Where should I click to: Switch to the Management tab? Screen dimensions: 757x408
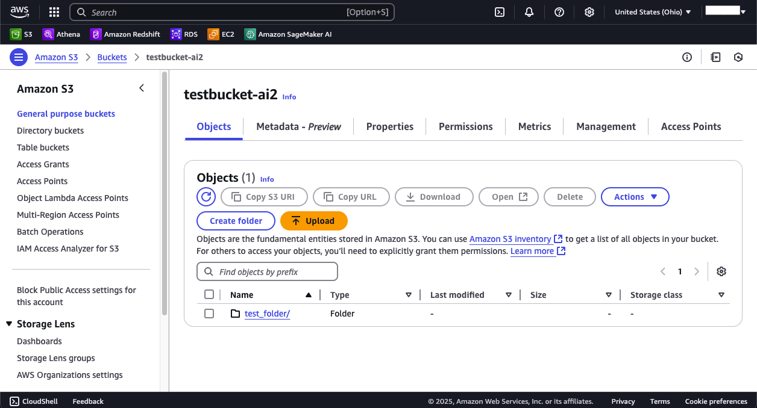pos(606,126)
